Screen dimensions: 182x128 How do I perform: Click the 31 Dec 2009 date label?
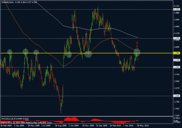[102, 126]
